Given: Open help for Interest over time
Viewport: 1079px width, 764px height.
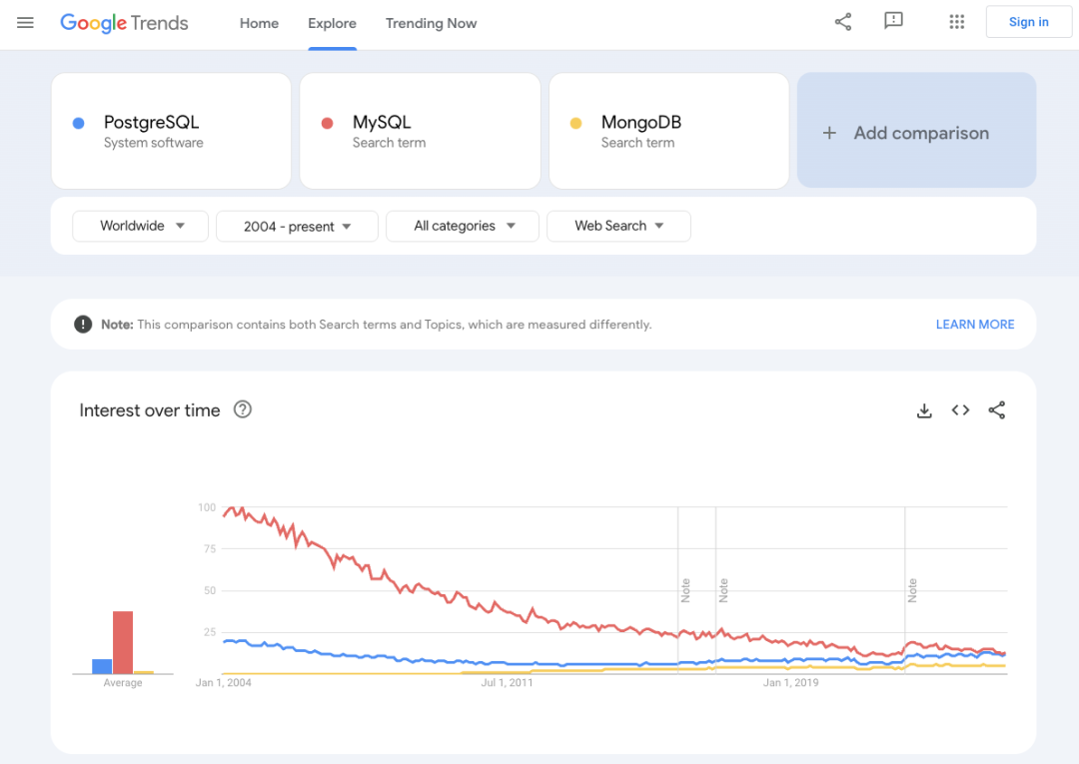Looking at the screenshot, I should coord(242,409).
